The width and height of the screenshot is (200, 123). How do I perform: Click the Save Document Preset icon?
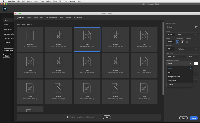(x=196, y=27)
